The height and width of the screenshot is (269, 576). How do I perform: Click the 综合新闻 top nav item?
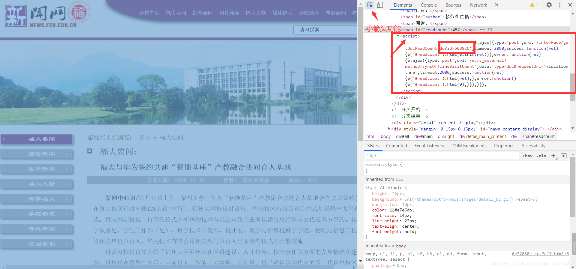point(202,13)
